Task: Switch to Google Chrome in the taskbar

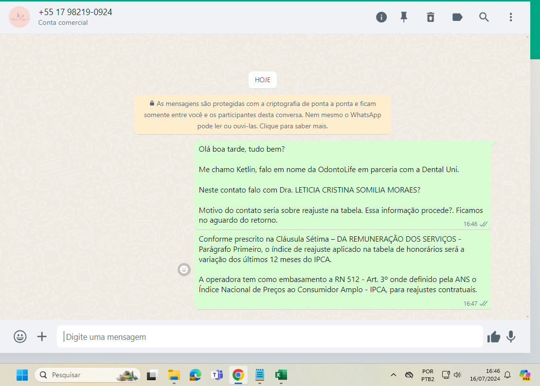Action: point(238,375)
